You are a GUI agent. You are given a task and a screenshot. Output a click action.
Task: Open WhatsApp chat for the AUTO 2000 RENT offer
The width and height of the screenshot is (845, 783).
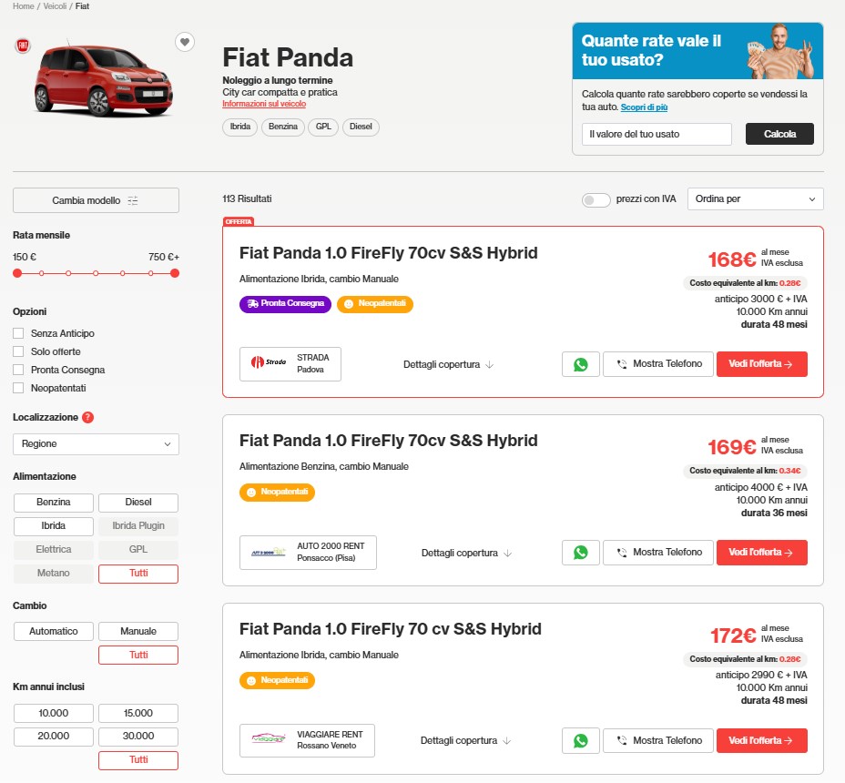[580, 553]
